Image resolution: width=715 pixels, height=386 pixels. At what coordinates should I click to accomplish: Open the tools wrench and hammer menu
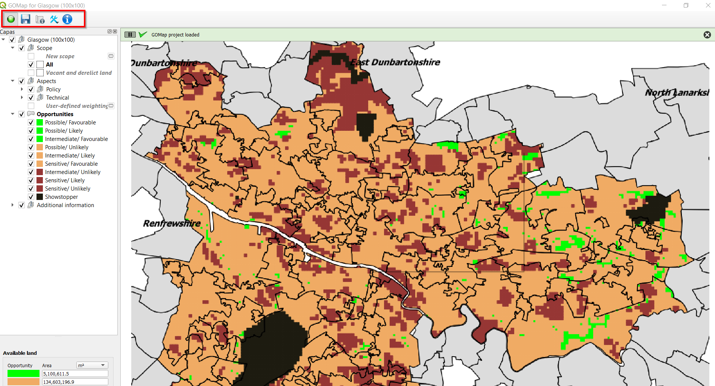point(54,19)
